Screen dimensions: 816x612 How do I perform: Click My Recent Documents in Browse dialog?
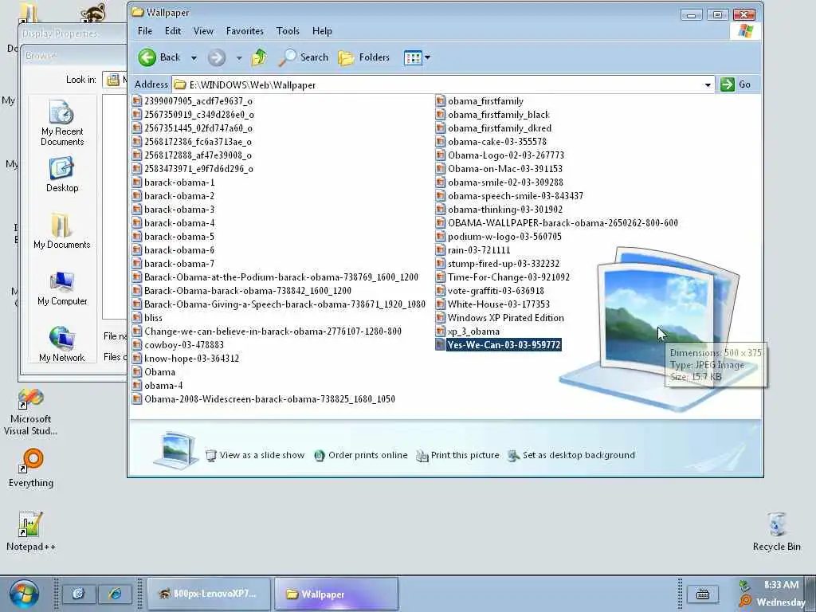pos(62,124)
